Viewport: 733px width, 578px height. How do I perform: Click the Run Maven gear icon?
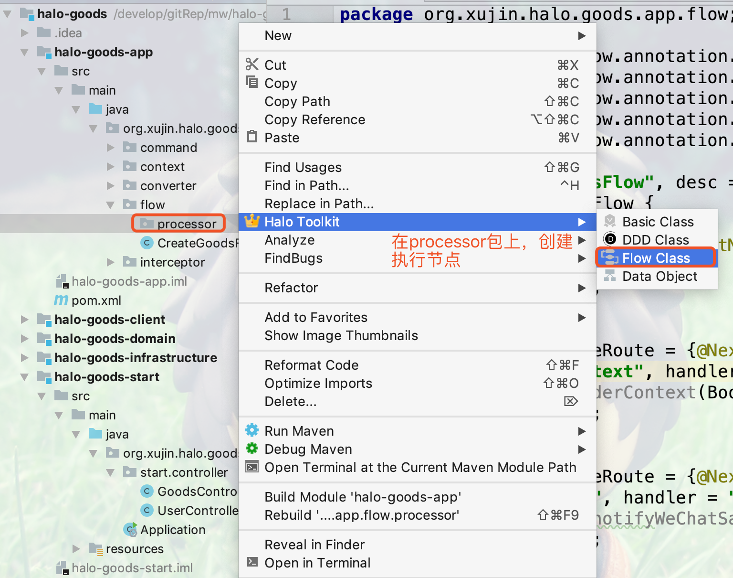click(252, 430)
